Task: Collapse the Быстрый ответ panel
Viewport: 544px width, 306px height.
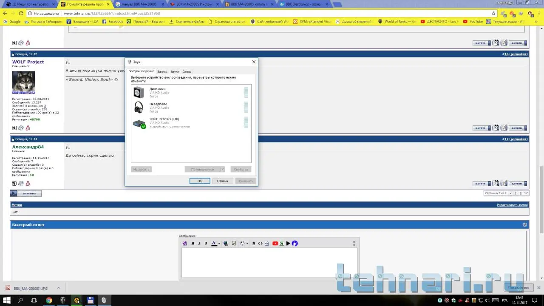Action: [x=524, y=224]
